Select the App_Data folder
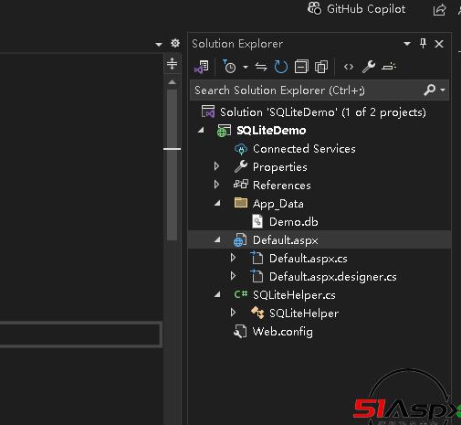The image size is (461, 425). (x=278, y=204)
